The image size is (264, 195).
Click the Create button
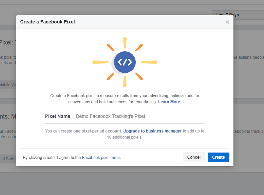(x=219, y=157)
